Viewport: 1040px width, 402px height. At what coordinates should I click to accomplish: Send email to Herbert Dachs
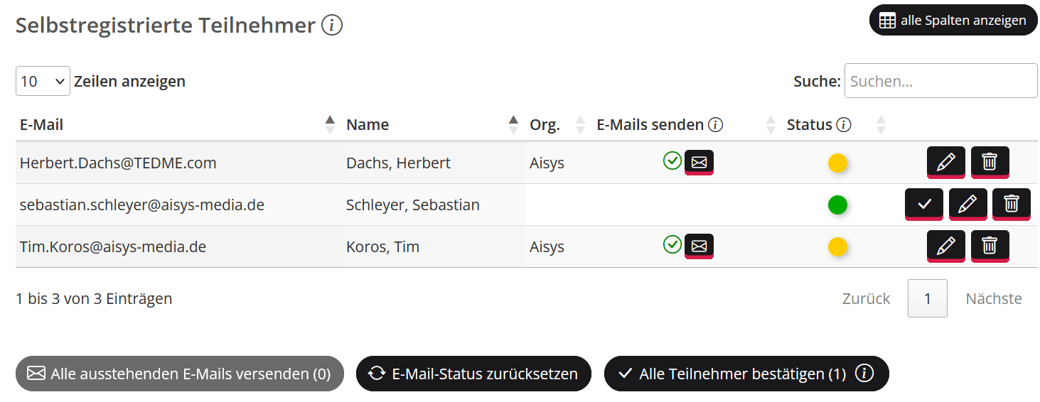coord(699,163)
